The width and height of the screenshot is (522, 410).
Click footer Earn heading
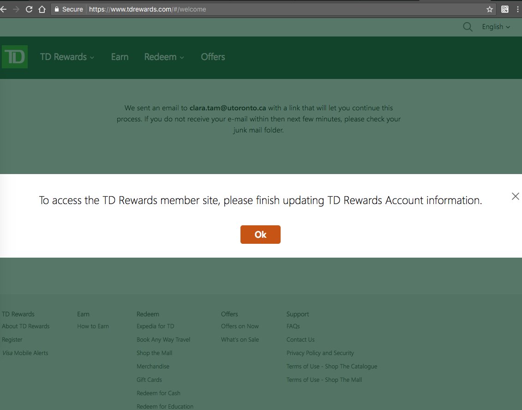[x=83, y=314]
